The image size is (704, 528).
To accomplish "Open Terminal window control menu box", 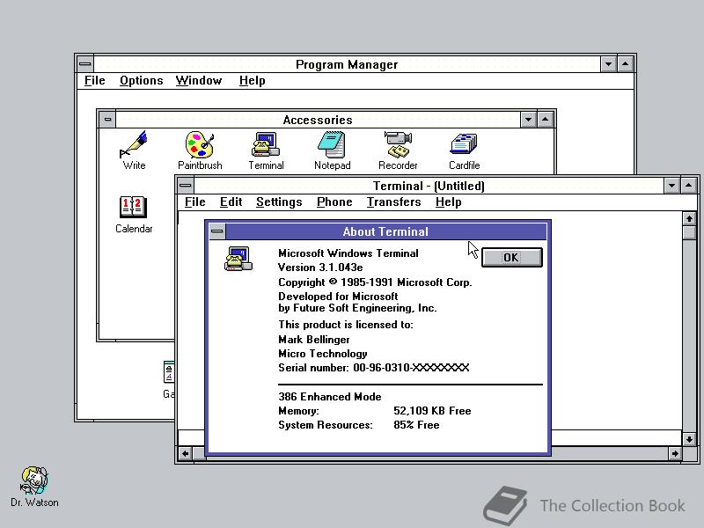I will pyautogui.click(x=186, y=186).
